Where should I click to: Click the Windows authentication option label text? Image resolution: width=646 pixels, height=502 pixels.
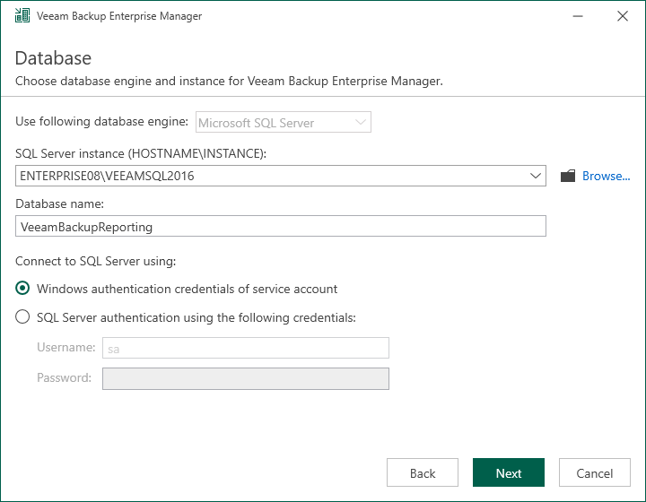pyautogui.click(x=187, y=289)
